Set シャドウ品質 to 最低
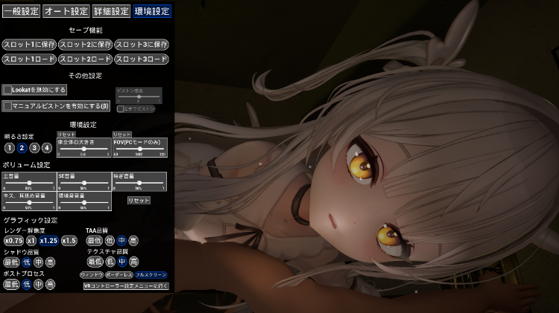This screenshot has height=313, width=559. (11, 262)
